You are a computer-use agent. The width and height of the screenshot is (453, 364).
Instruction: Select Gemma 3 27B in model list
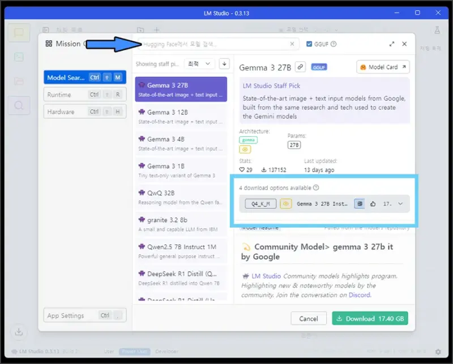point(181,89)
